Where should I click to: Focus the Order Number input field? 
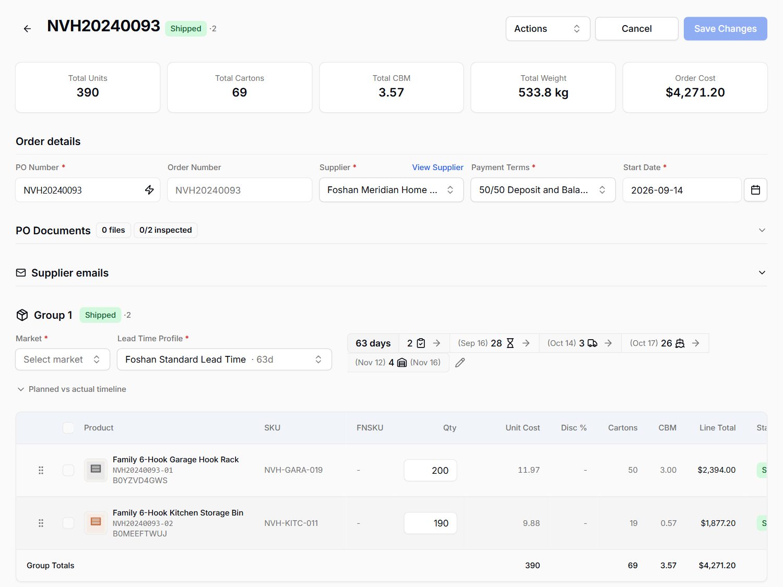coord(240,190)
